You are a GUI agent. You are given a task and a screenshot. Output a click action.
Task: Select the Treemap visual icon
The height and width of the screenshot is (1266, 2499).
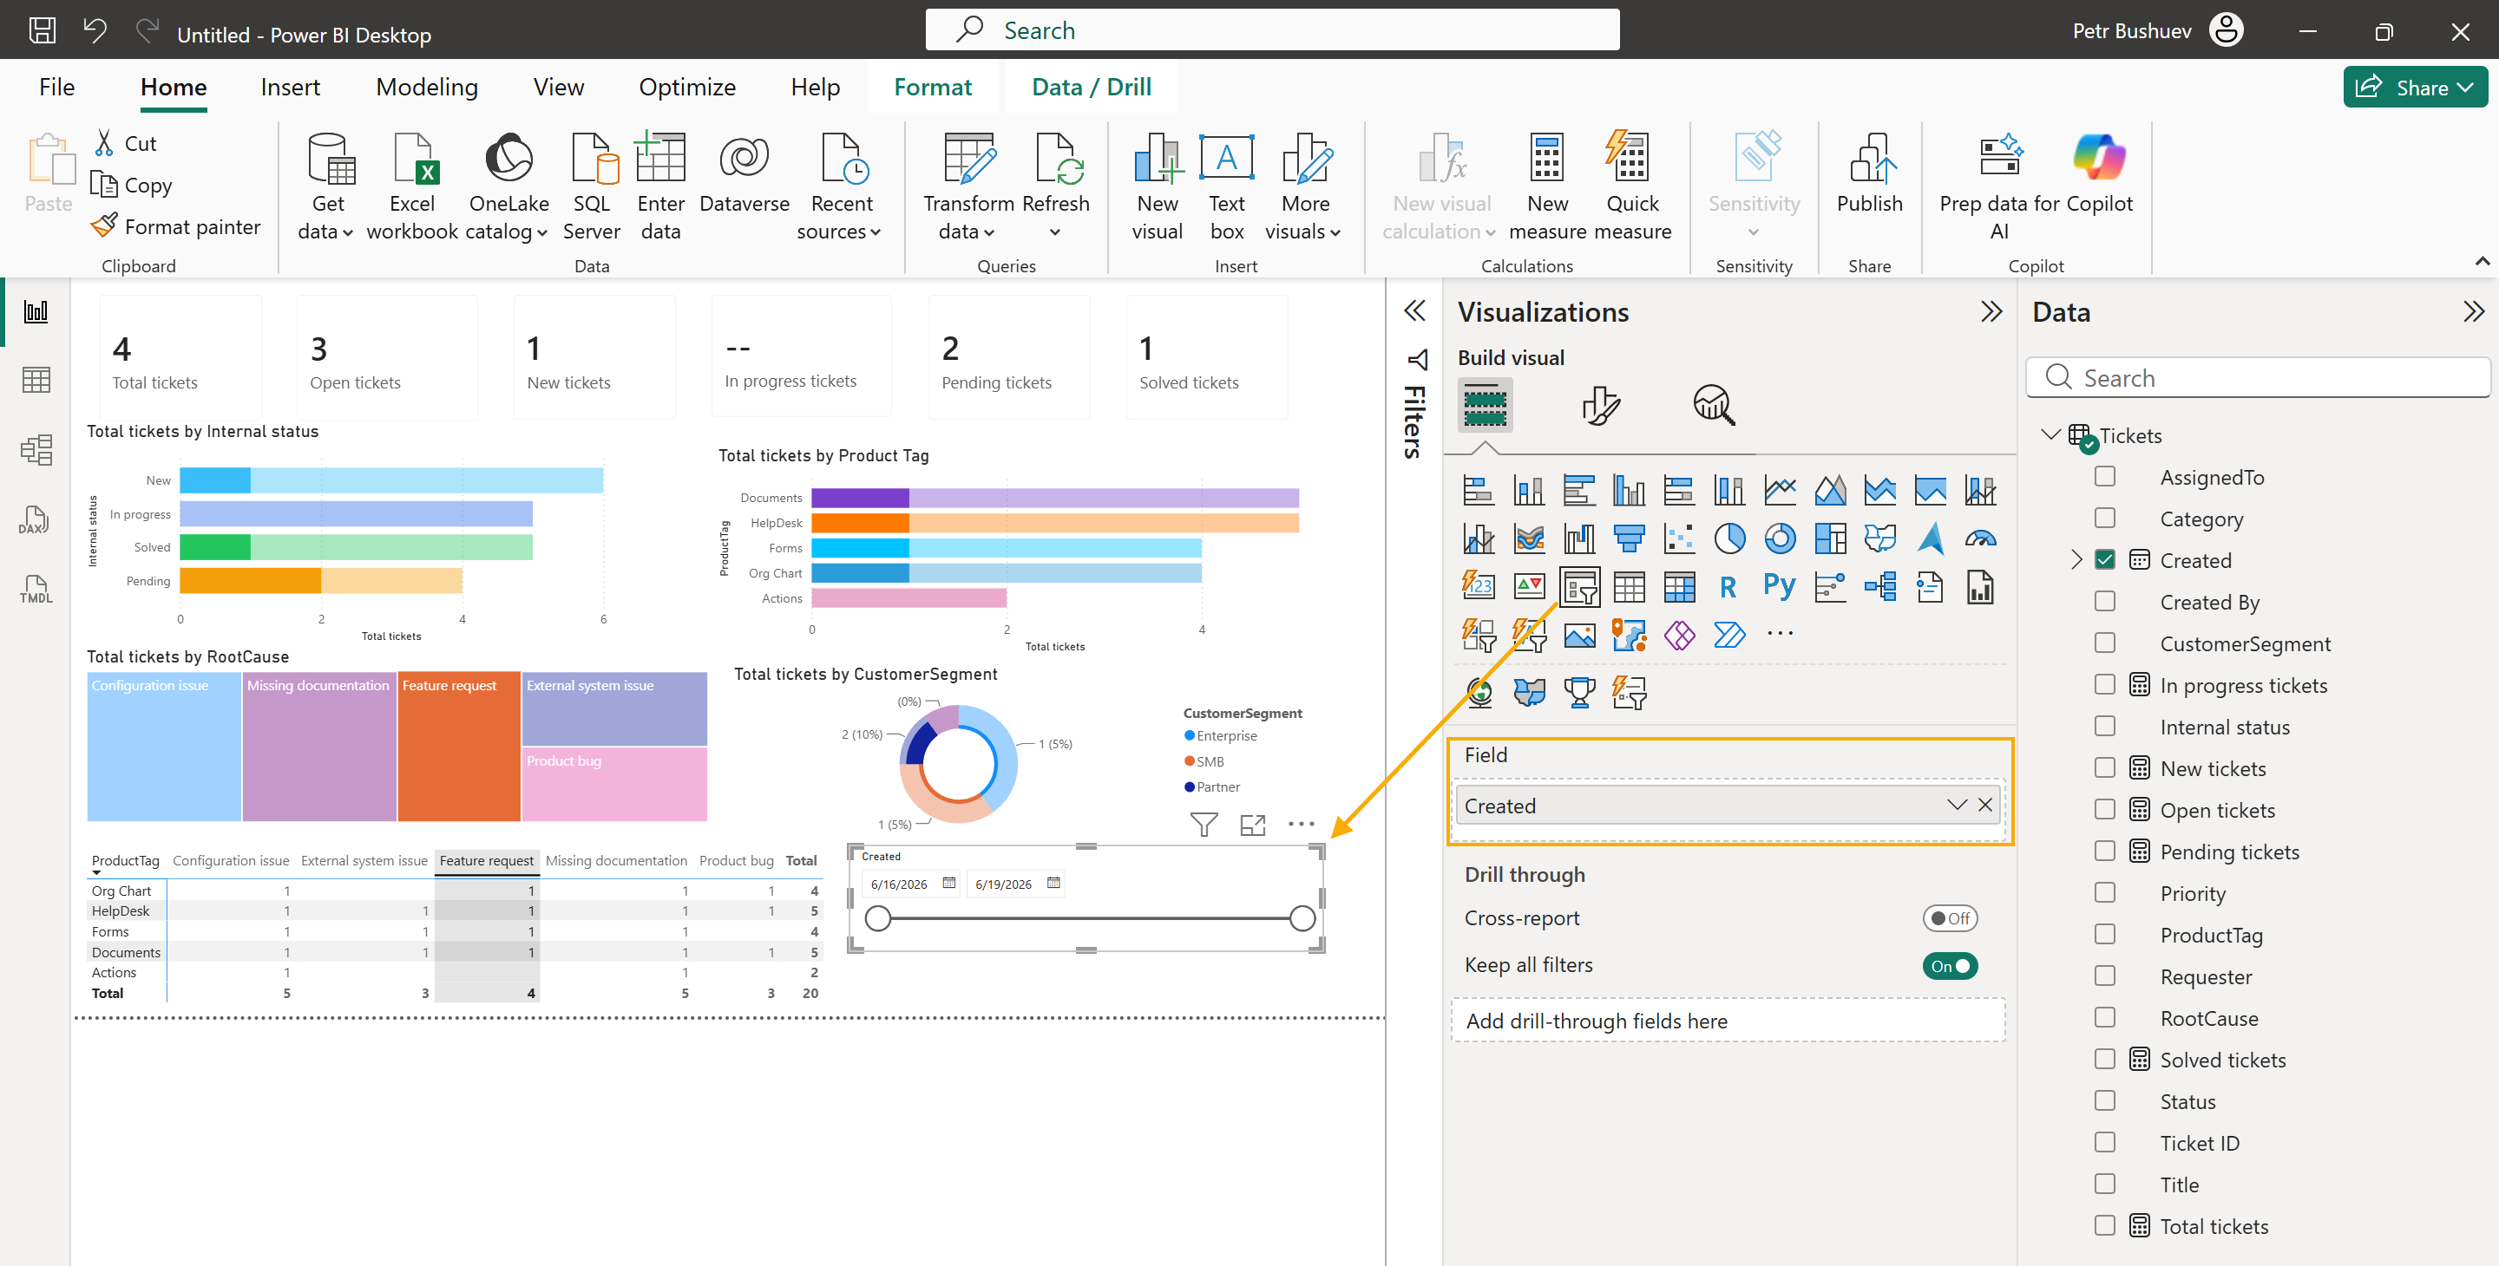tap(1831, 538)
